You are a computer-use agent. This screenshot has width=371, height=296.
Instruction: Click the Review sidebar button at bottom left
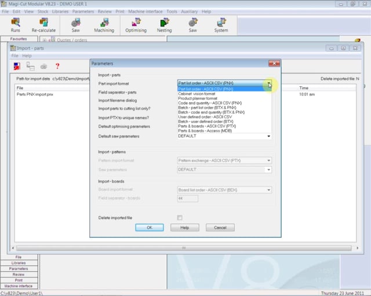(x=19, y=275)
